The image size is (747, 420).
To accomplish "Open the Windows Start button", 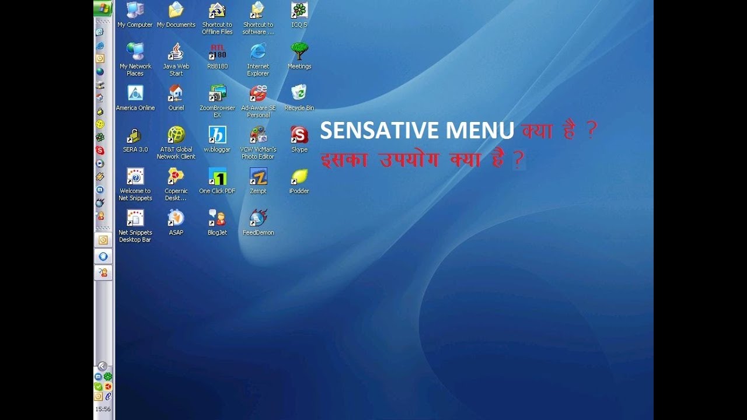I will click(x=103, y=8).
